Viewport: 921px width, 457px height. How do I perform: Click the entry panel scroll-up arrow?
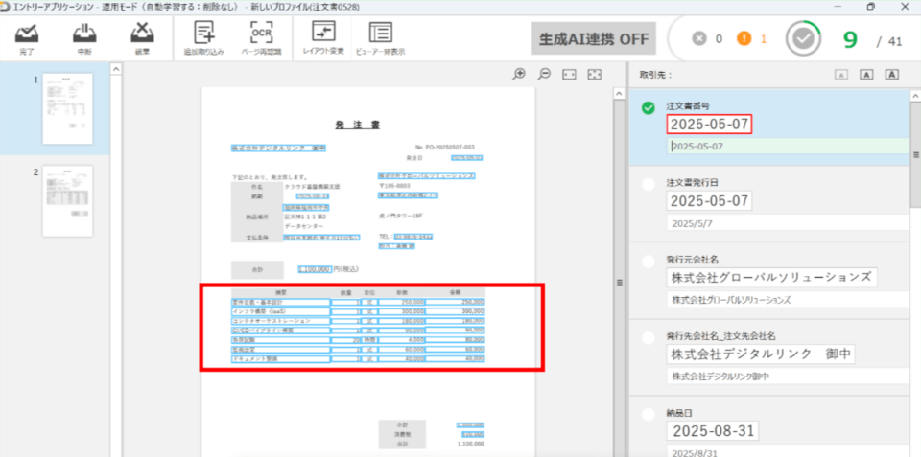pyautogui.click(x=915, y=96)
